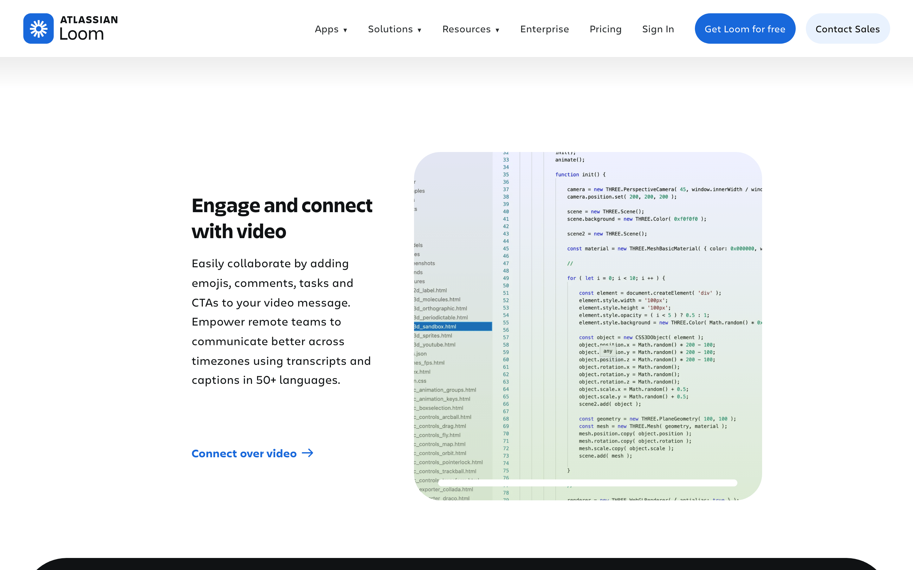The image size is (913, 570).
Task: Select c_controls_arcball.html in the file list
Action: tap(443, 417)
